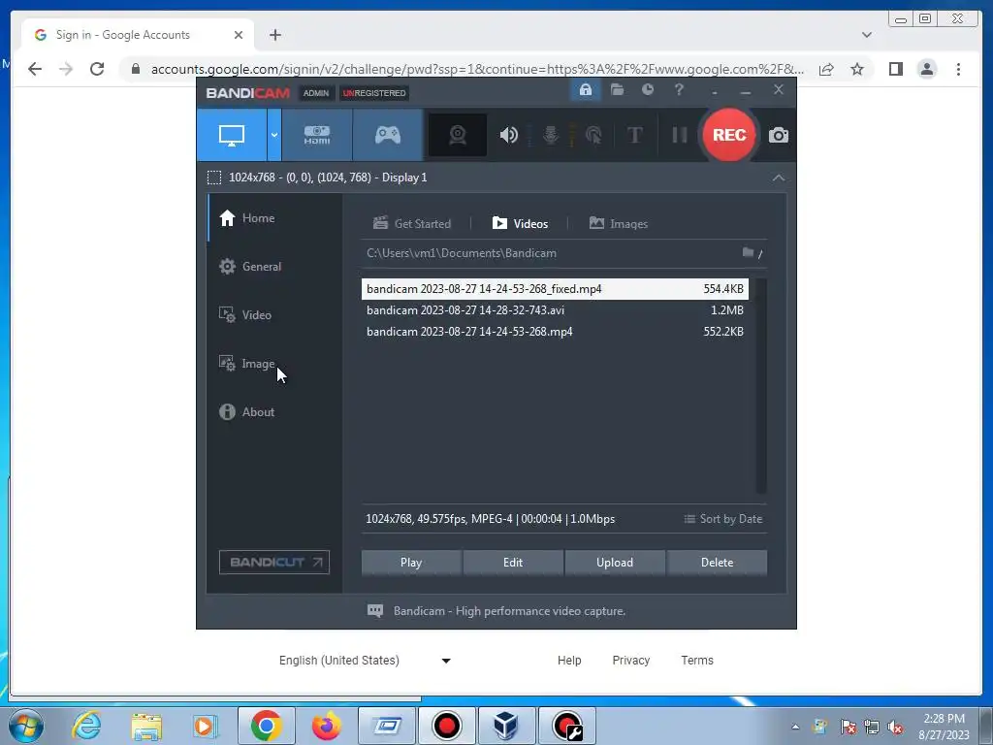Image resolution: width=993 pixels, height=745 pixels.
Task: Open the English (United States) language dropdown
Action: click(365, 660)
